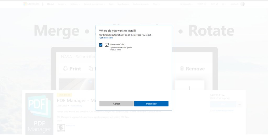Click the More link under description

[59, 121]
